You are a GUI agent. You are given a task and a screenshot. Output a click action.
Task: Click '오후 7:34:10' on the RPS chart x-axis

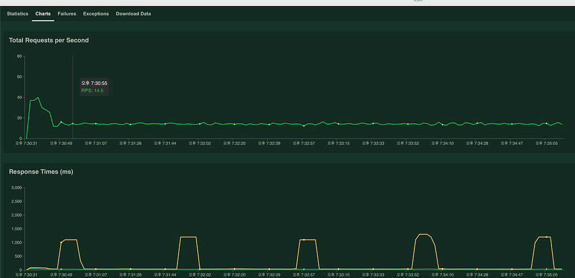pyautogui.click(x=442, y=143)
